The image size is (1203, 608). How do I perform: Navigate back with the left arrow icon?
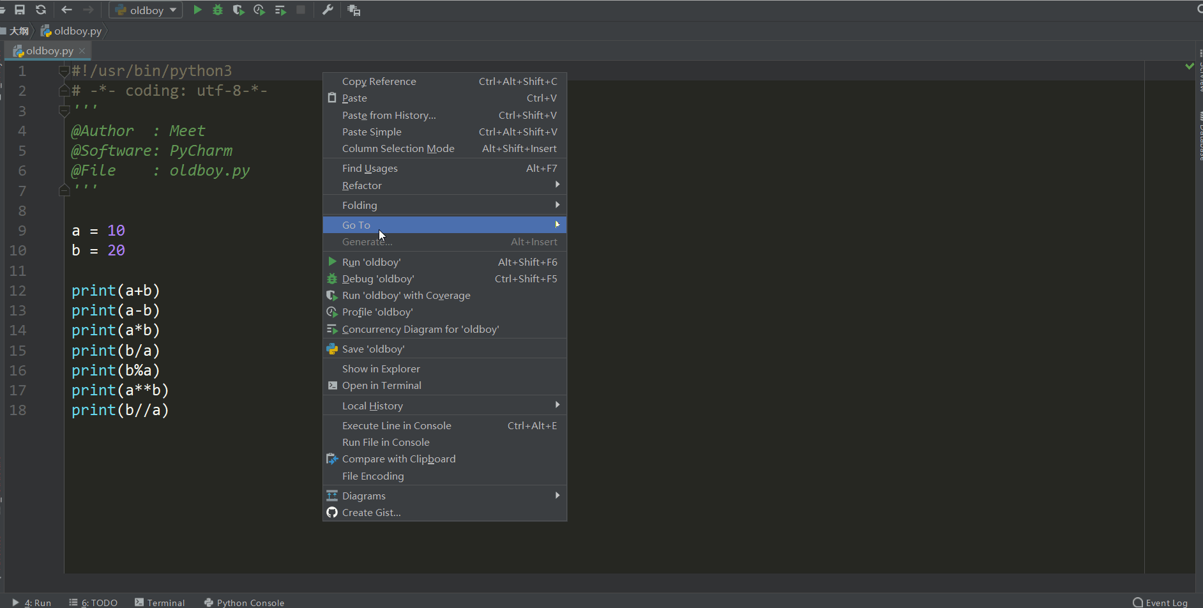tap(66, 10)
